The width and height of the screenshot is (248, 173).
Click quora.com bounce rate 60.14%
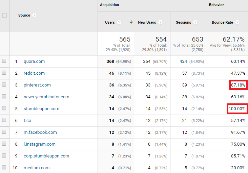pyautogui.click(x=238, y=61)
